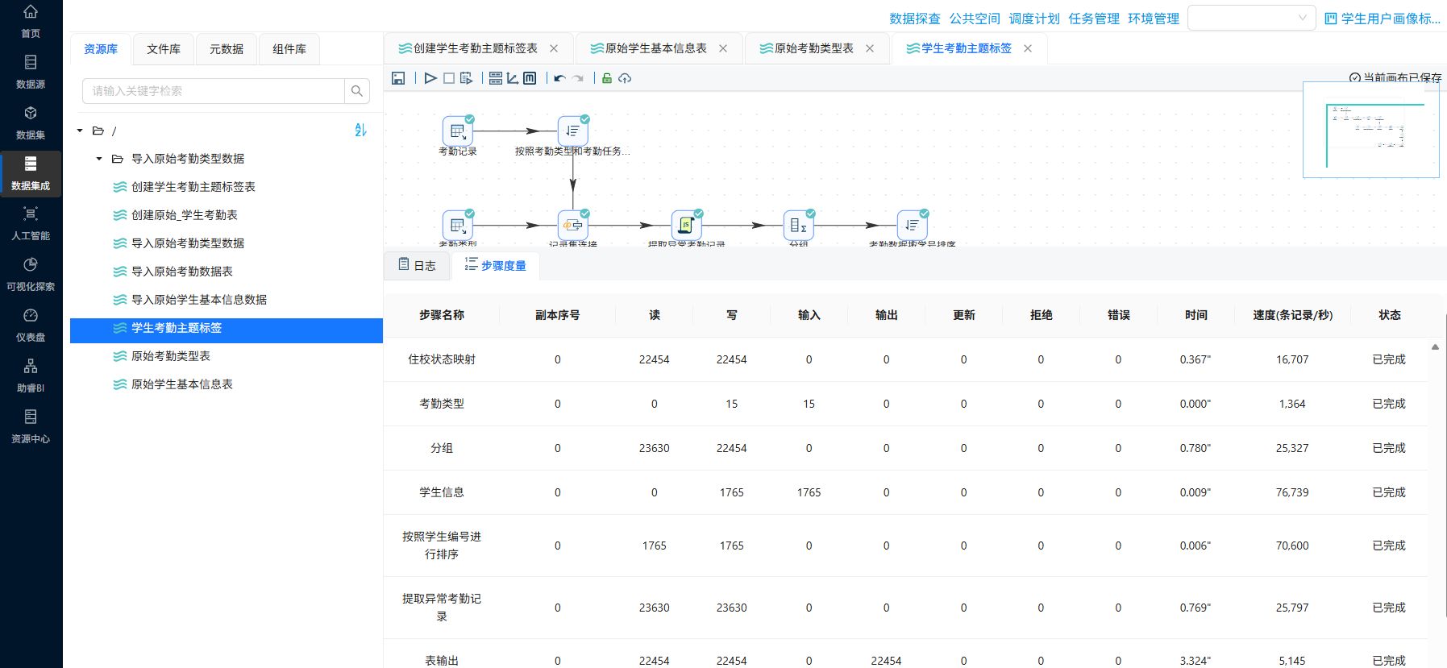Select the JS script node on the canvas
The width and height of the screenshot is (1447, 668).
coord(687,225)
